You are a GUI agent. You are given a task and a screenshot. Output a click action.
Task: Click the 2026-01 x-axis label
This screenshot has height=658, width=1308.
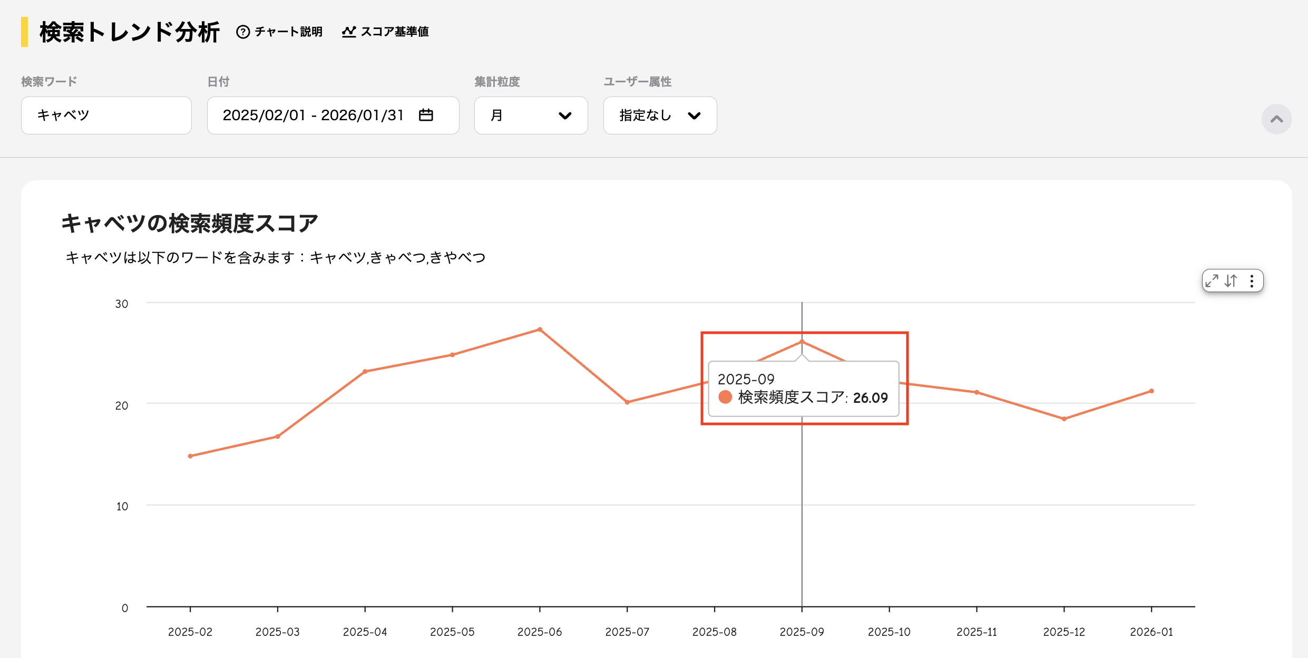(1151, 632)
